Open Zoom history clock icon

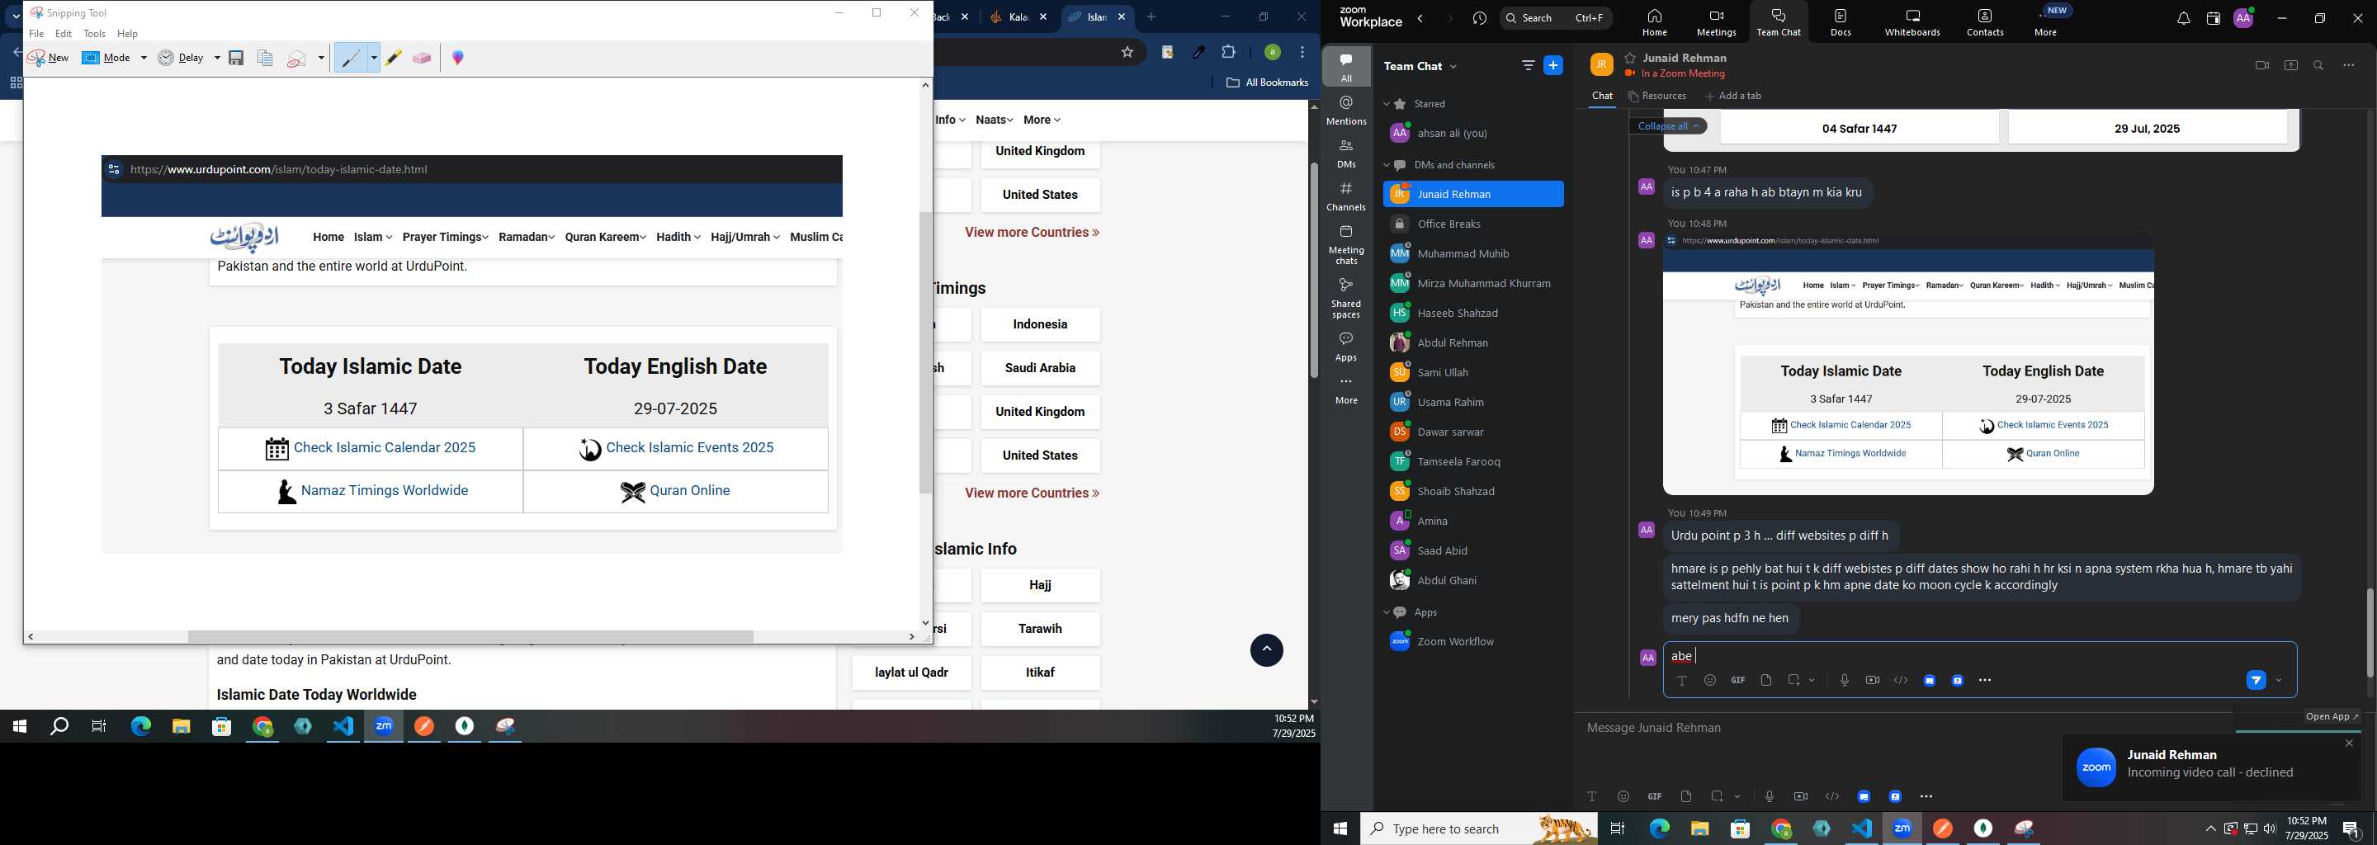pyautogui.click(x=1480, y=18)
